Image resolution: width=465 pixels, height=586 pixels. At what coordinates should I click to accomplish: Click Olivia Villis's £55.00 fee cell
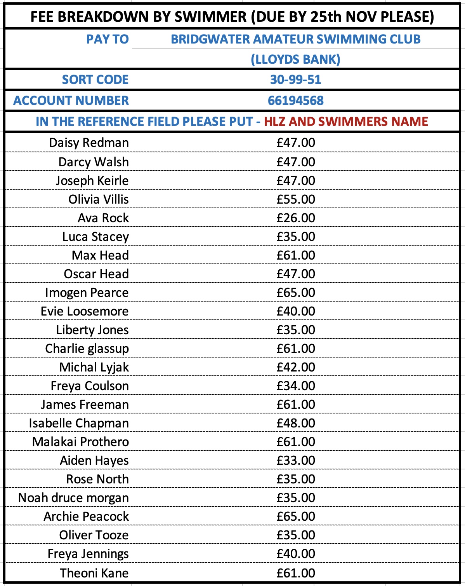[x=295, y=199]
